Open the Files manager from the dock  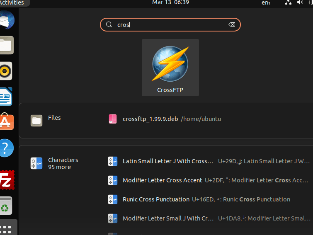pos(7,45)
